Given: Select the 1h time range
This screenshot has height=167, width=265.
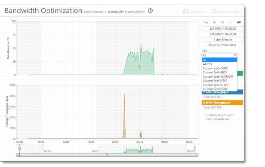Looking at the screenshot, I should (x=214, y=22).
